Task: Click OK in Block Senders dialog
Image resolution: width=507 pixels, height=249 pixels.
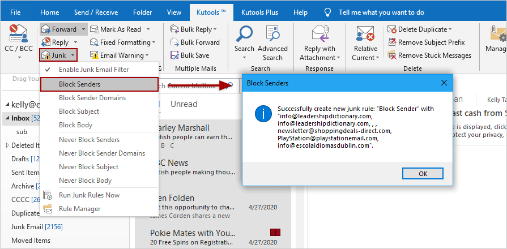Action: pos(423,174)
